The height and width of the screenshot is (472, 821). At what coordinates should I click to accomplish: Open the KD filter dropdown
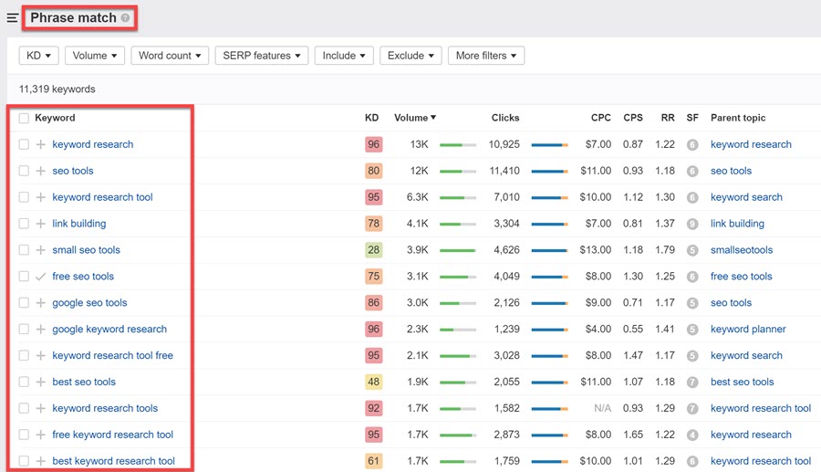[38, 56]
